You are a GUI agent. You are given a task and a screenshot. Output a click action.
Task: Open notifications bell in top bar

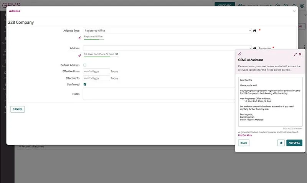[294, 6]
